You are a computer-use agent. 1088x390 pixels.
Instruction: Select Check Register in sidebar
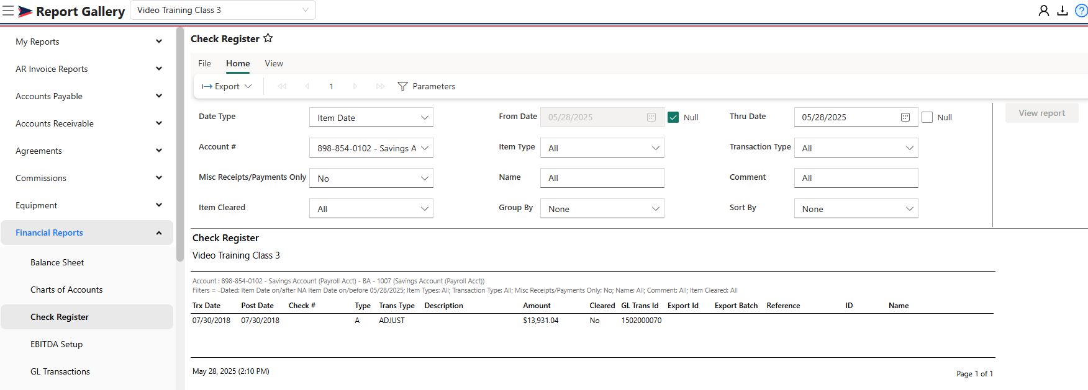coord(87,317)
